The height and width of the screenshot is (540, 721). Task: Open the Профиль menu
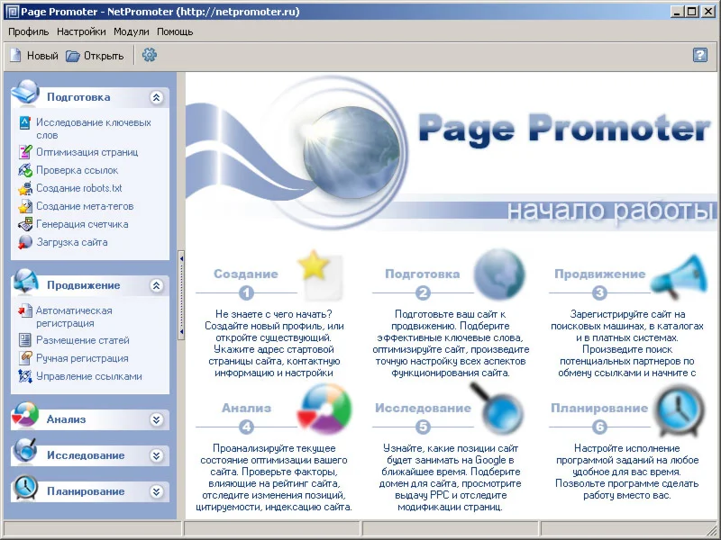pyautogui.click(x=30, y=31)
